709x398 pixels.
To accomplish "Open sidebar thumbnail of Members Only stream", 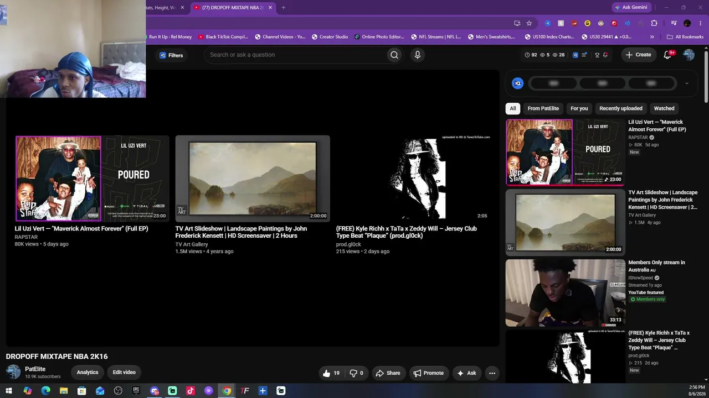I will point(565,293).
